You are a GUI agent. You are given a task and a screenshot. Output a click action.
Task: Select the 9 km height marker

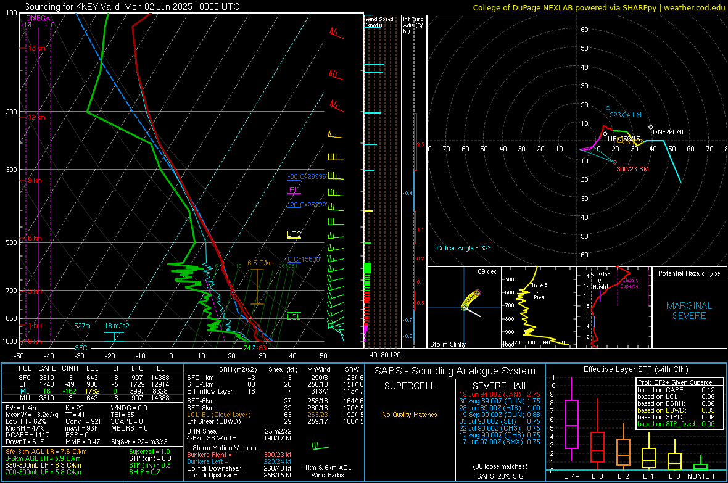tap(35, 180)
